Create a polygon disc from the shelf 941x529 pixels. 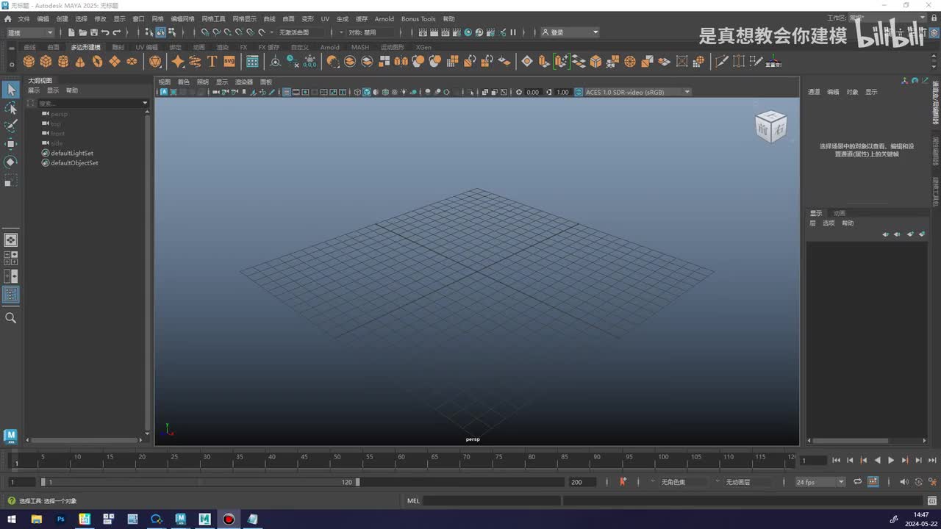pyautogui.click(x=132, y=62)
